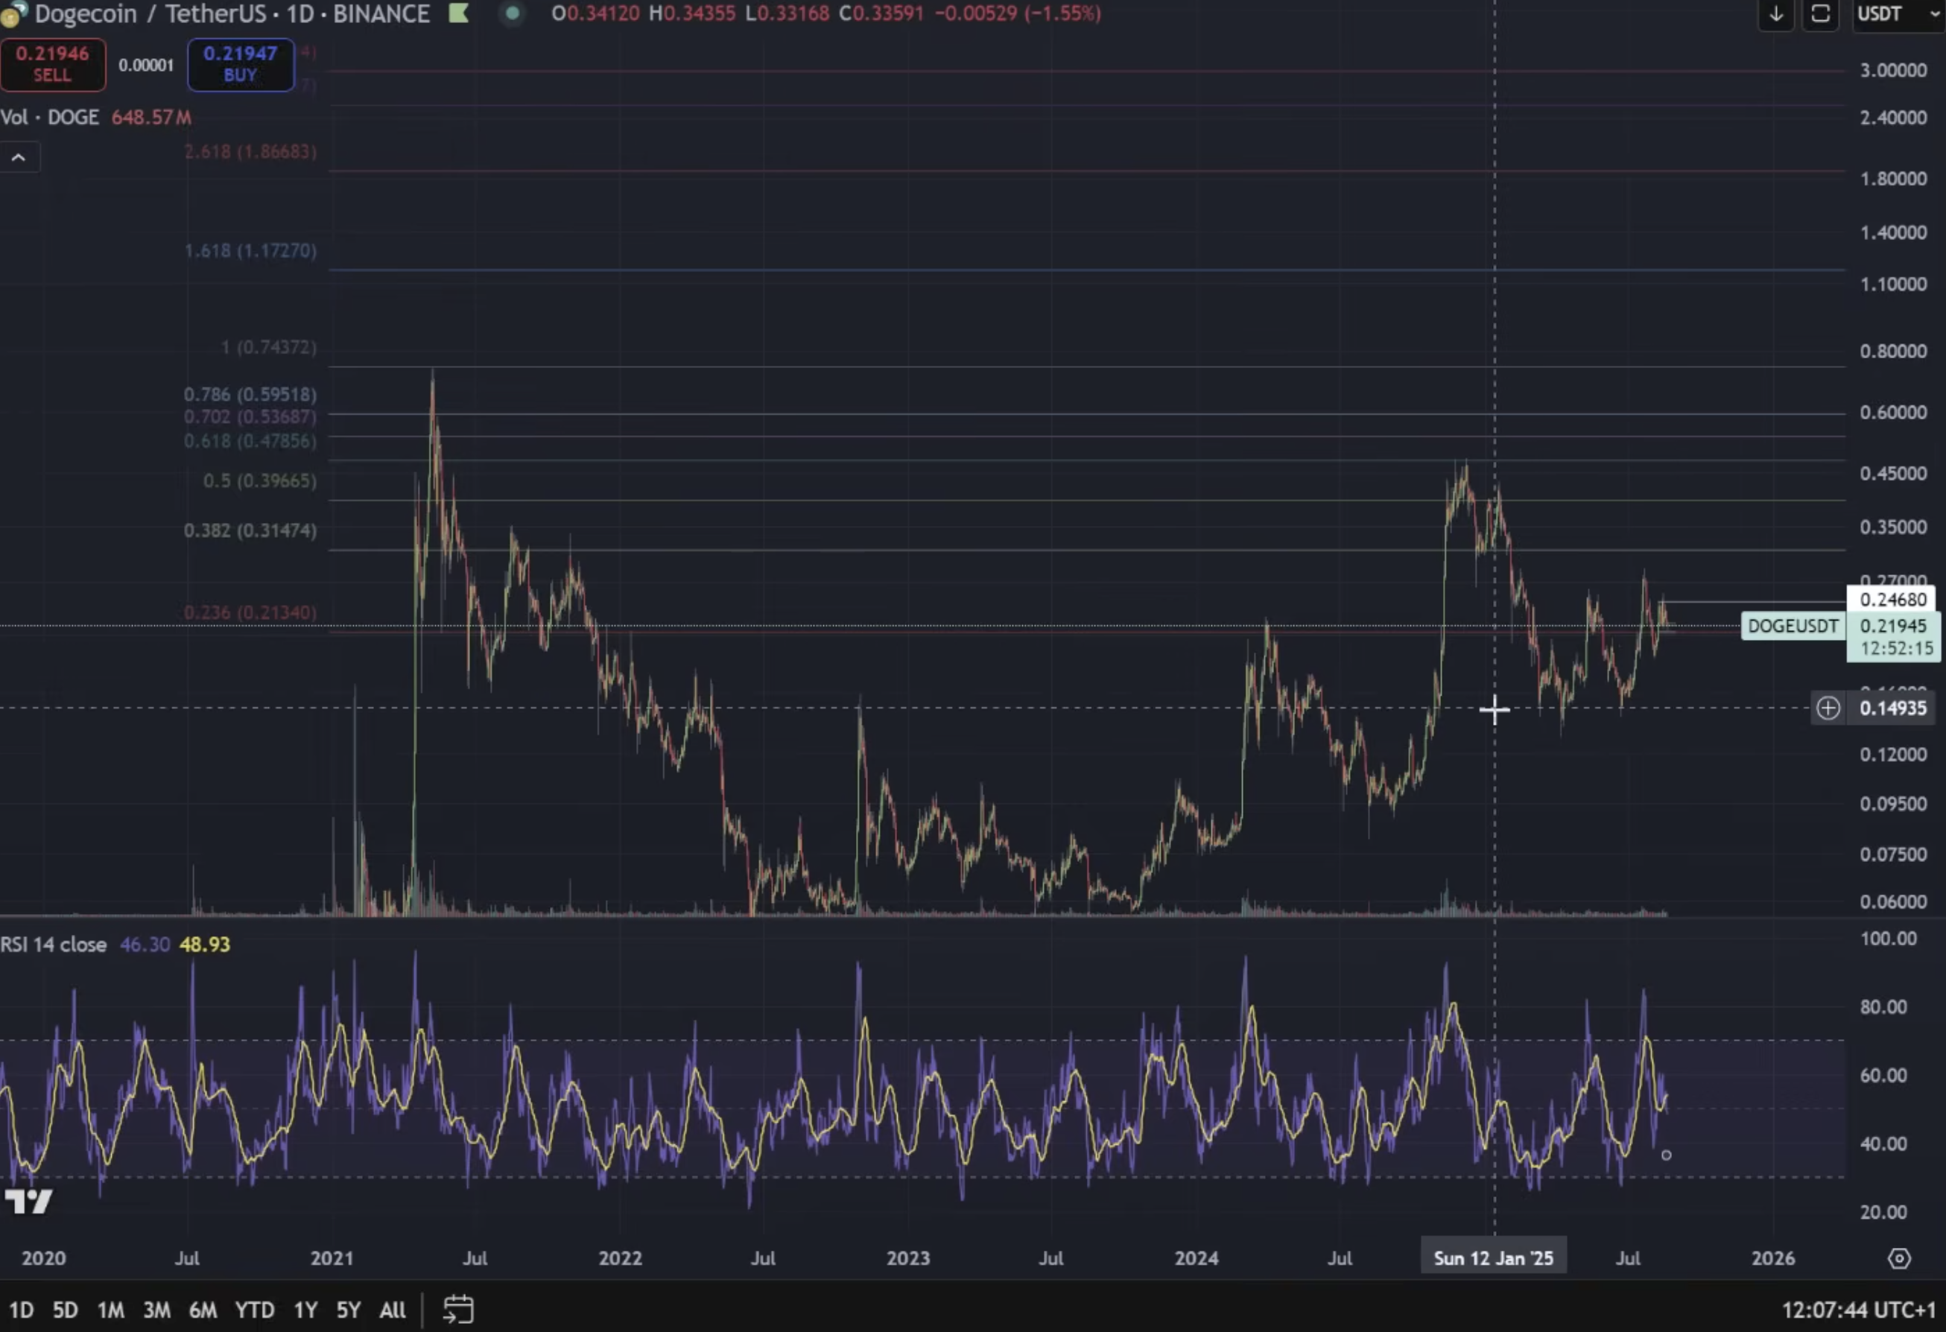This screenshot has height=1332, width=1946.
Task: Select the YTD range tab
Action: pyautogui.click(x=255, y=1310)
